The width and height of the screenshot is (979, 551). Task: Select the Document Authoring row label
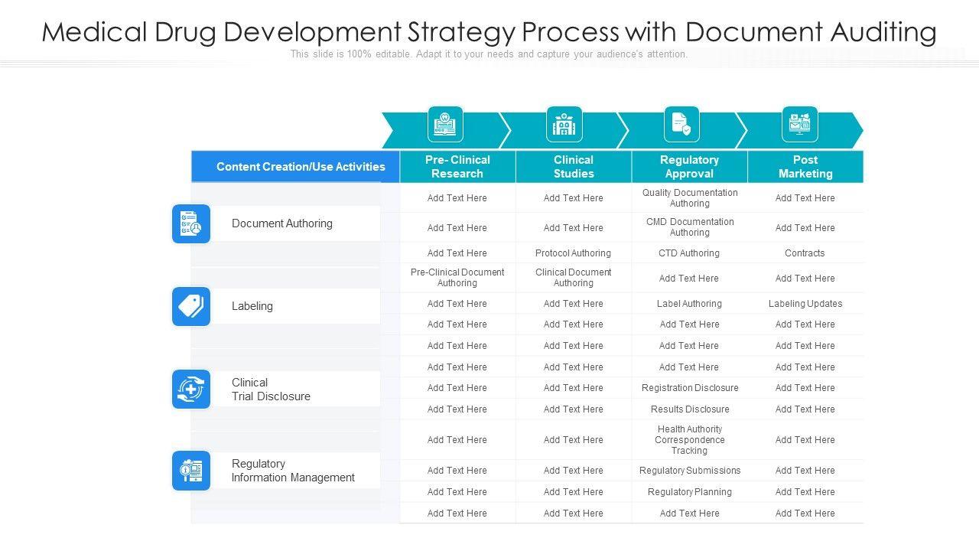(282, 223)
